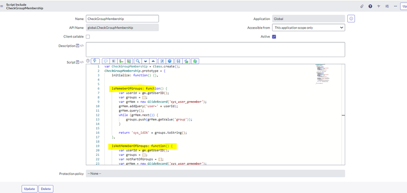Open the Replace All tool in script toolbar

pos(129,61)
